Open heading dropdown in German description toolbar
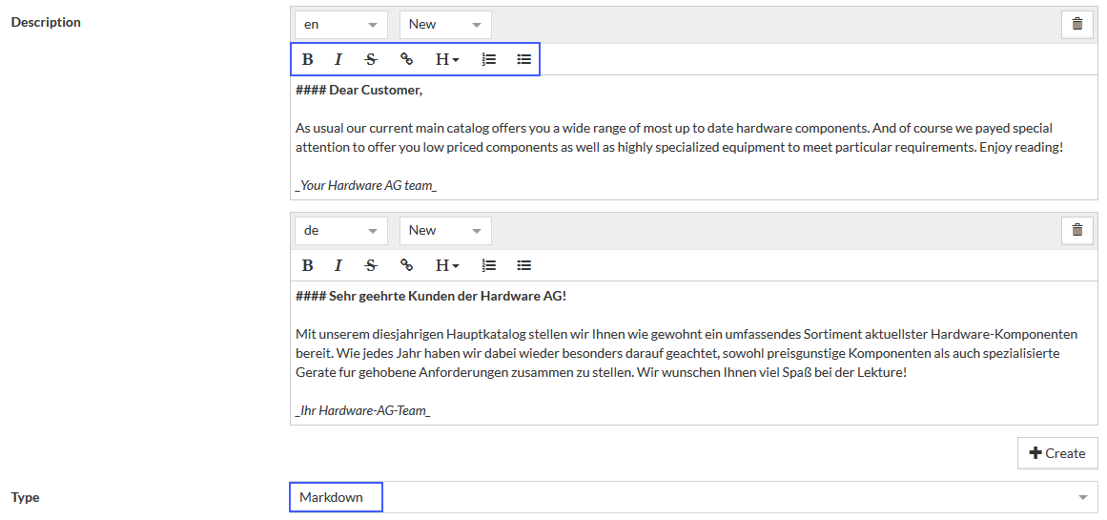The image size is (1107, 520). (447, 265)
